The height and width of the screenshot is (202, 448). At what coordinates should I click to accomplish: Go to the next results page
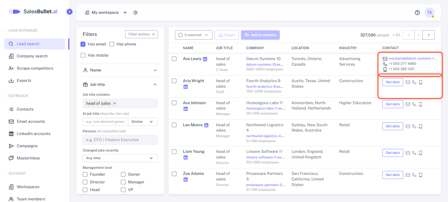(429, 35)
